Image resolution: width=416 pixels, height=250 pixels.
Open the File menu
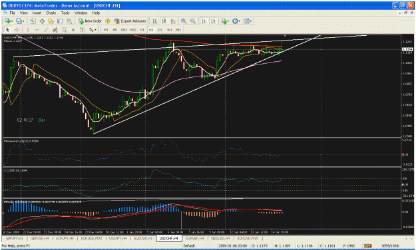(x=13, y=13)
